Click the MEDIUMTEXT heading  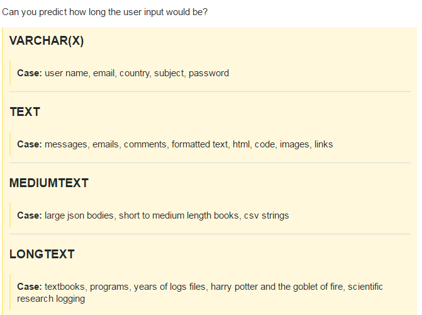point(49,183)
